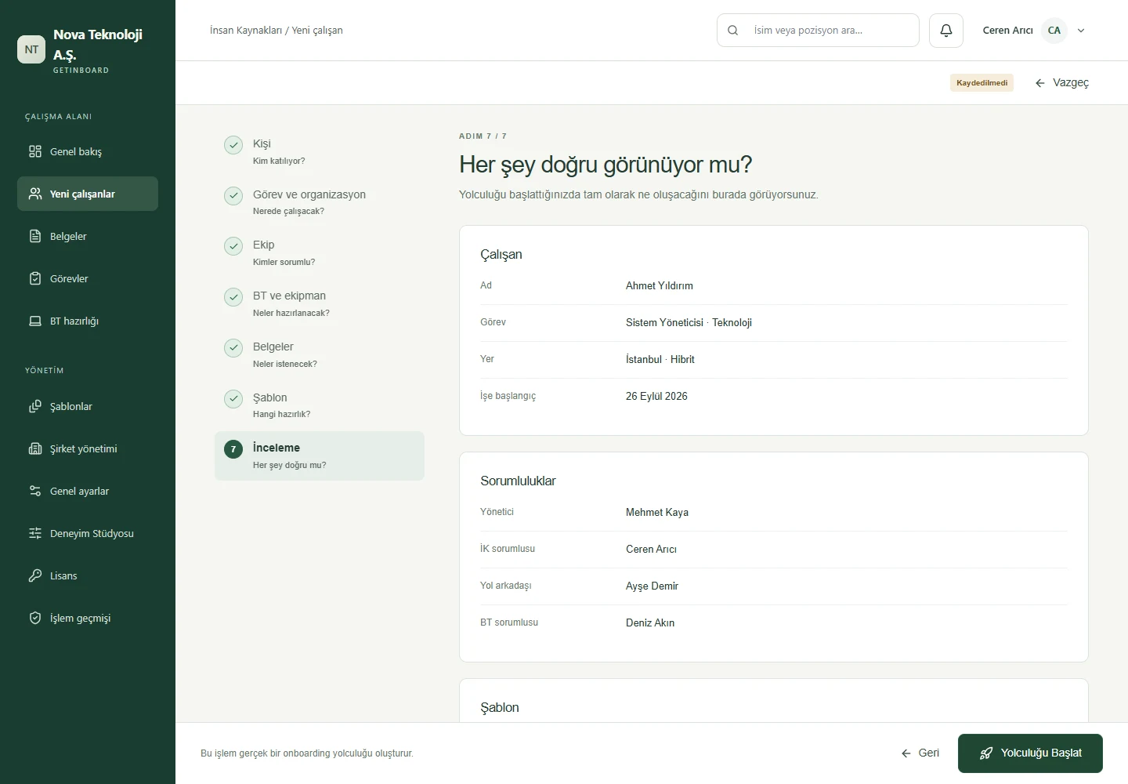Image resolution: width=1128 pixels, height=784 pixels.
Task: Click the checkmark icon for BT ve ekipman
Action: (233, 297)
